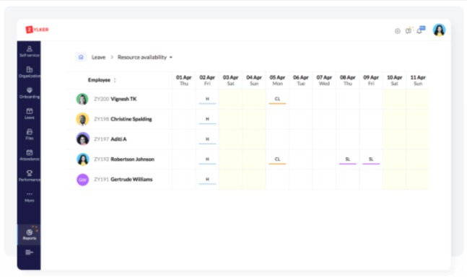467x277 pixels.
Task: Click the 01 Apr Thu column header
Action: 184,80
